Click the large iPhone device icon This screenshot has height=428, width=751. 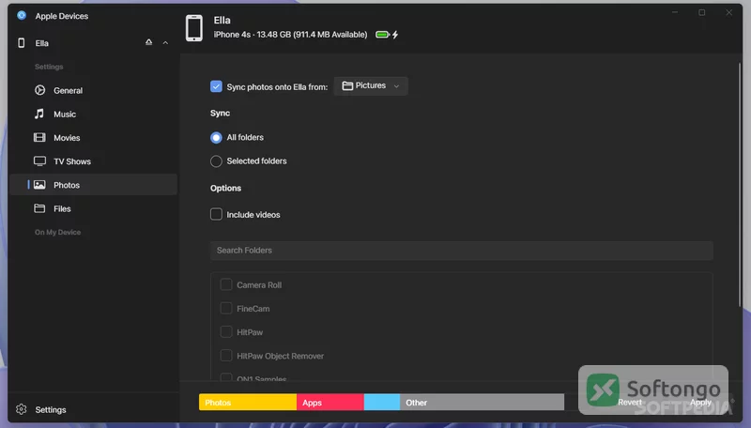tap(194, 28)
